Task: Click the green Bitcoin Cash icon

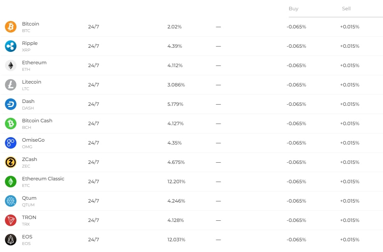Action: pyautogui.click(x=11, y=124)
